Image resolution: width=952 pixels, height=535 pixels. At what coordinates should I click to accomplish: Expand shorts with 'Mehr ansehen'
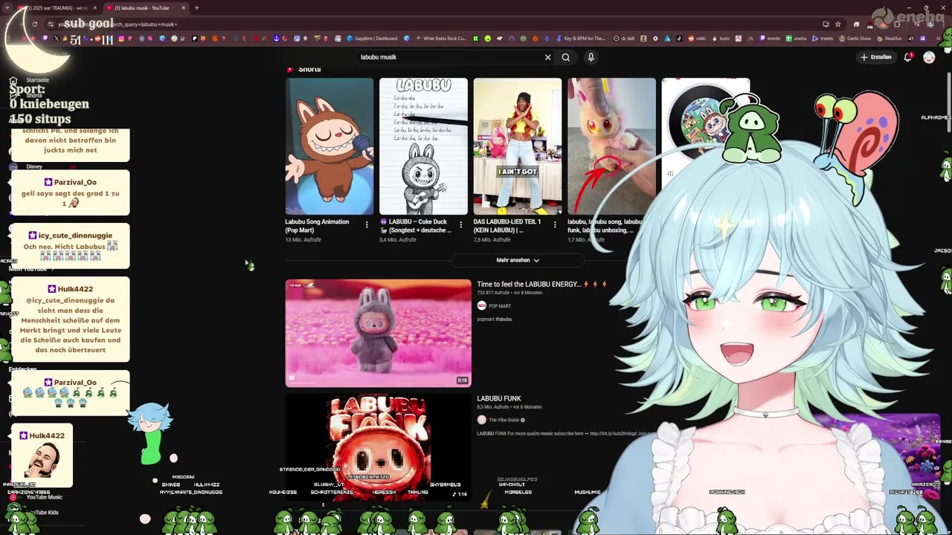pyautogui.click(x=518, y=260)
